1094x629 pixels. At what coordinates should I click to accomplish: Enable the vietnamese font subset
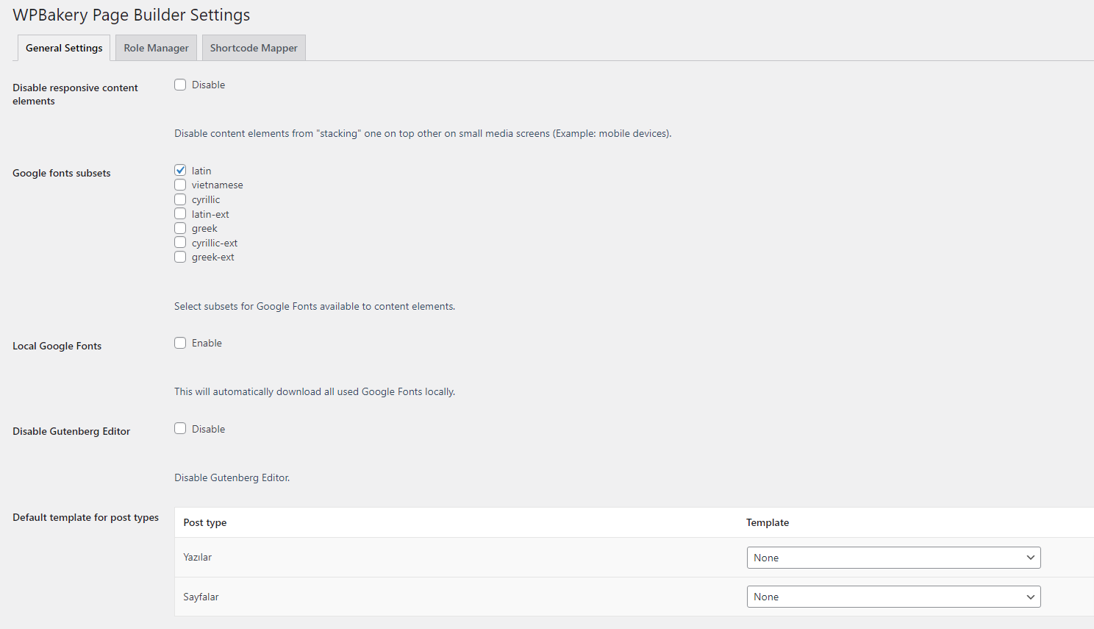pyautogui.click(x=180, y=185)
